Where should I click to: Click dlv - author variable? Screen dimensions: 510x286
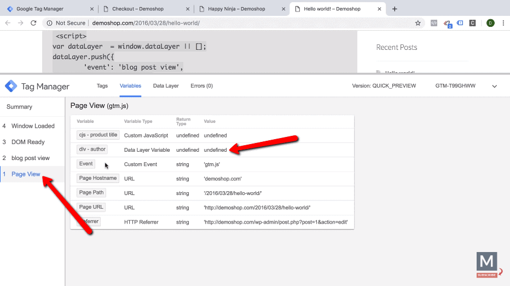tap(92, 149)
